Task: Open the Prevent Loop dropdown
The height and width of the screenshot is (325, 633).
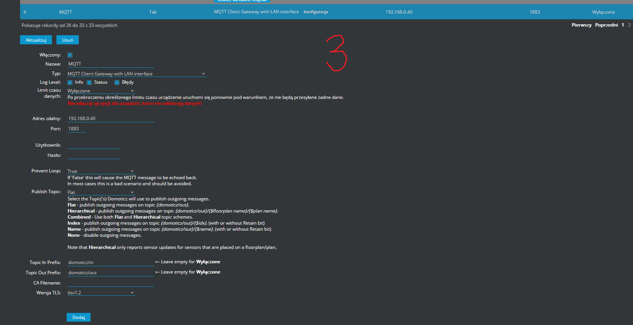Action: (x=101, y=171)
